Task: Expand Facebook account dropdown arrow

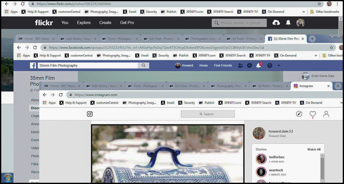Action: [279, 65]
